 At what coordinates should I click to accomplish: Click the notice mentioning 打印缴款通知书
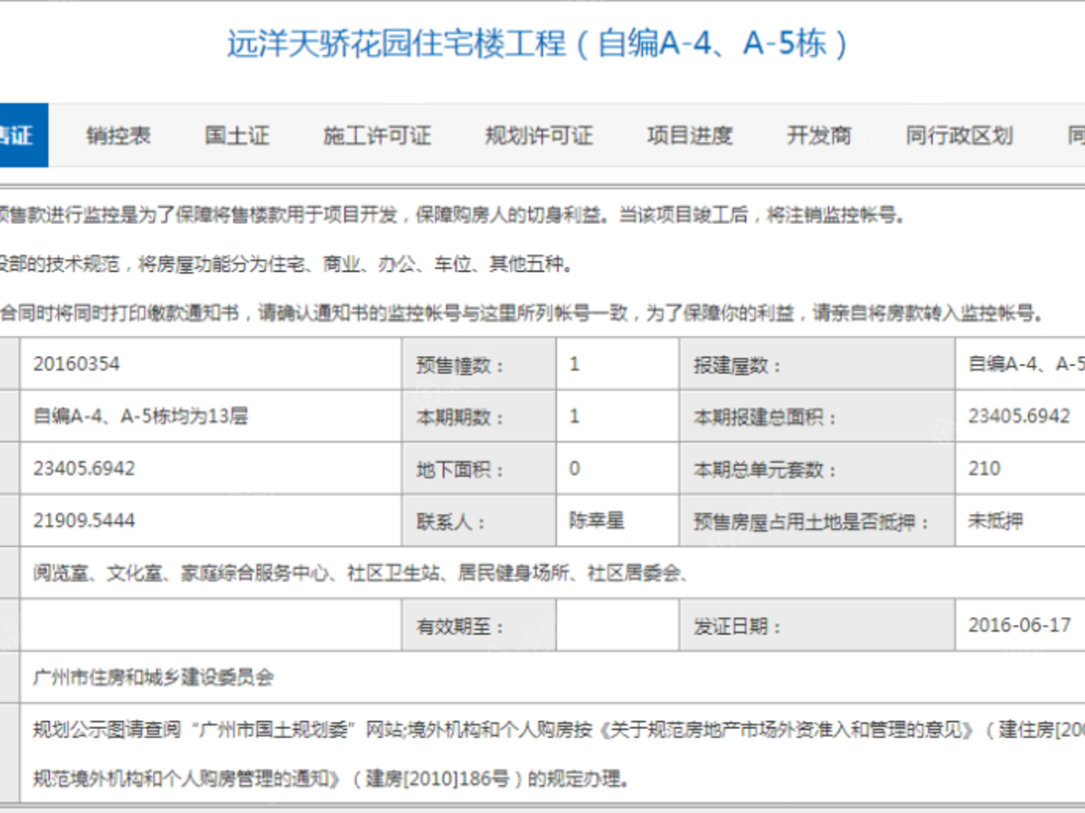[x=523, y=313]
